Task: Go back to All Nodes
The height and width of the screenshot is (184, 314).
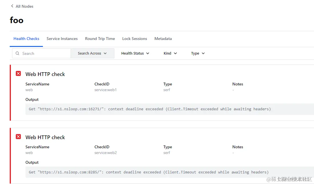Action: point(24,6)
